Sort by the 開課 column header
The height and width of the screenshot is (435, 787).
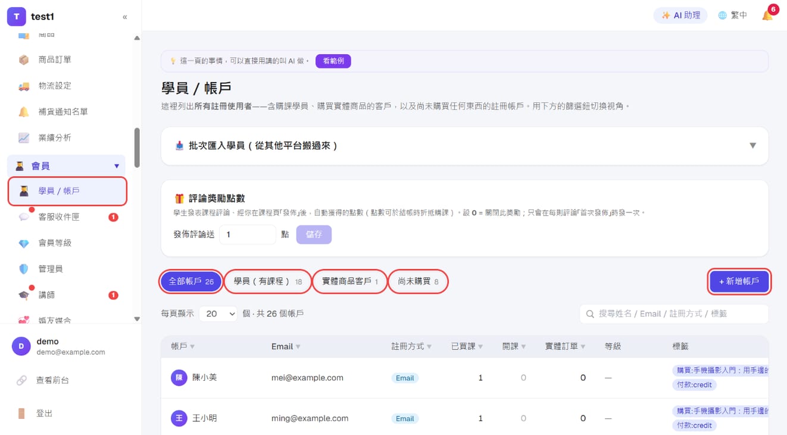[x=514, y=346]
